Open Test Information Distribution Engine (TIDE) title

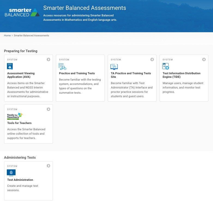[x=181, y=75]
